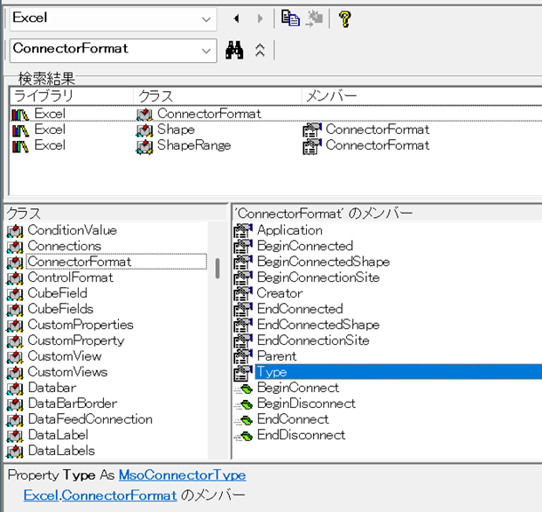The image size is (542, 512).
Task: Select CustomView in the class list
Action: click(65, 356)
